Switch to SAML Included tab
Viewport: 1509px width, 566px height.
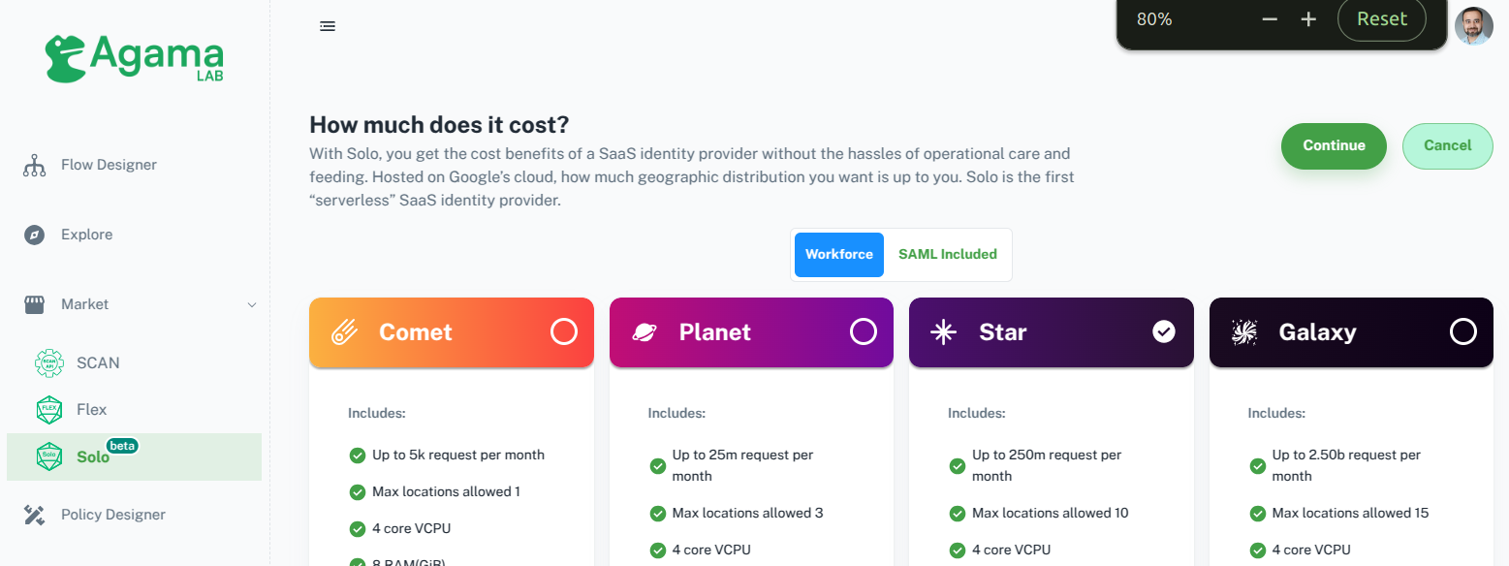947,255
